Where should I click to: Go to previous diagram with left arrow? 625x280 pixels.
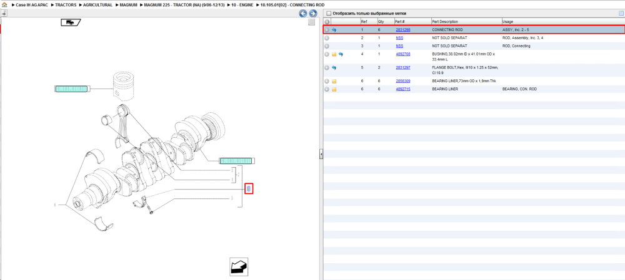click(303, 14)
